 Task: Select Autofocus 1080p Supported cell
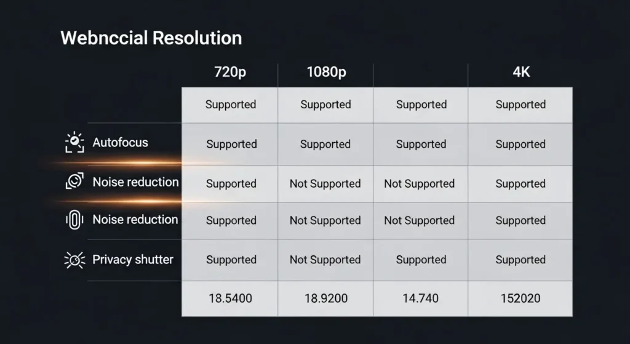tap(325, 144)
